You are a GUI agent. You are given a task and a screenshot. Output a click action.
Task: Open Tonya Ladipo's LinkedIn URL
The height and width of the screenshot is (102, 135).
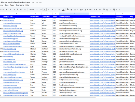[102, 77]
